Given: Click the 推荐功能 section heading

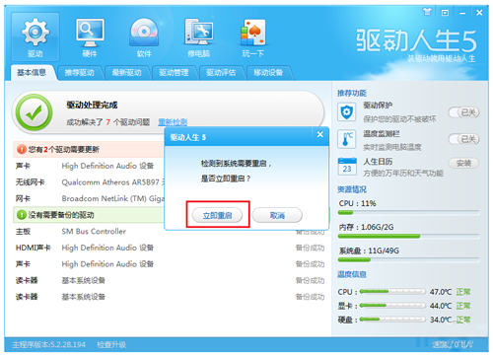Looking at the screenshot, I should click(352, 93).
